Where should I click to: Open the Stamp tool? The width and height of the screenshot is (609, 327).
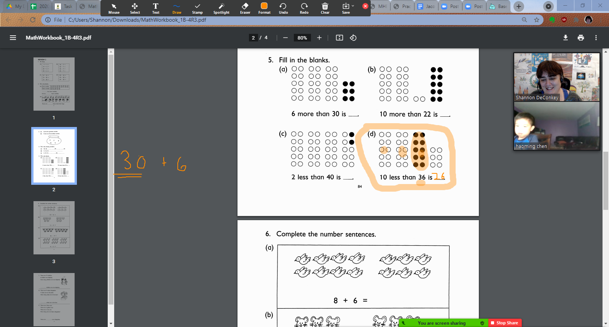tap(197, 8)
